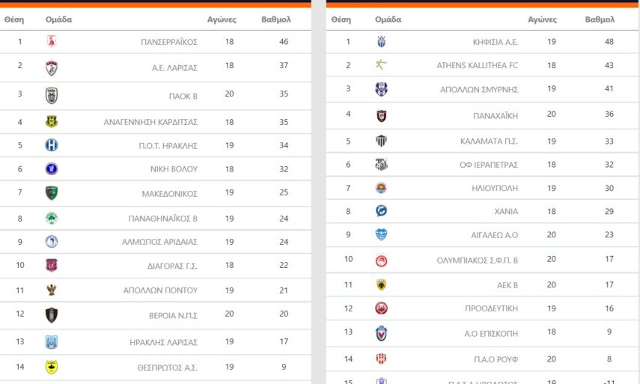
Task: Click the Παναθηναϊκός Β green crest
Action: 51,219
